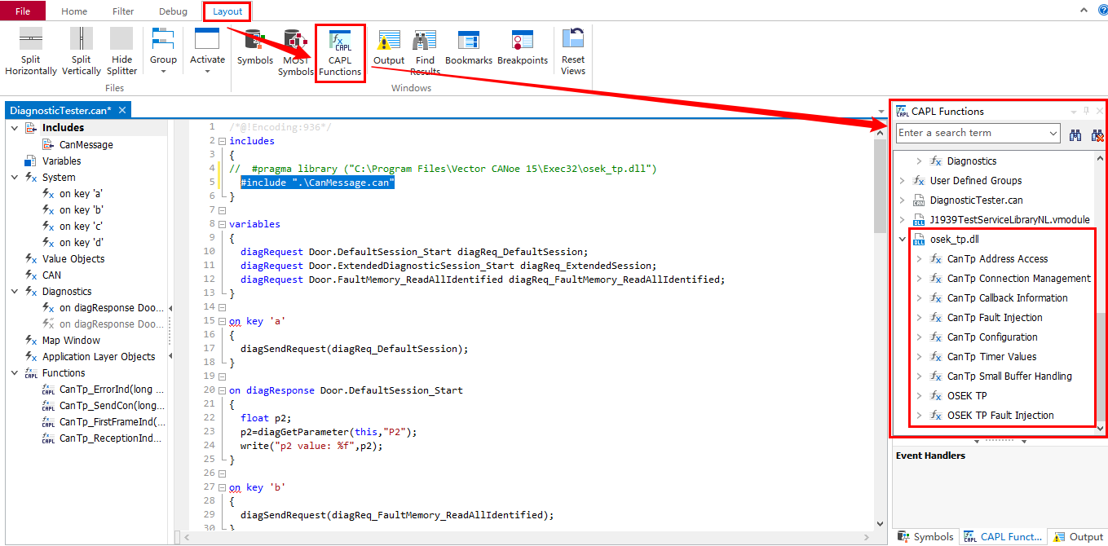Open the MOST Symbols window
The height and width of the screenshot is (546, 1108).
coord(295,52)
